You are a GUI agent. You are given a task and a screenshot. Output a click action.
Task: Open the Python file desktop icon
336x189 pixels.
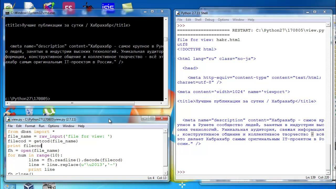coord(29,6)
